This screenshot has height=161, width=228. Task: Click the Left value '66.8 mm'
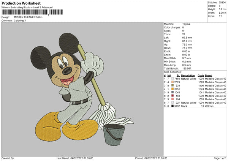187,38
